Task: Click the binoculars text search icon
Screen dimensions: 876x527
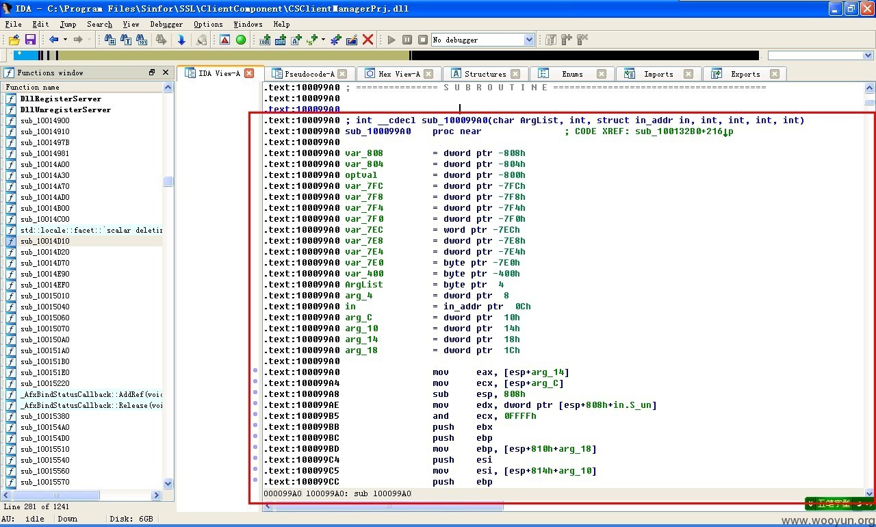Action: pyautogui.click(x=126, y=40)
